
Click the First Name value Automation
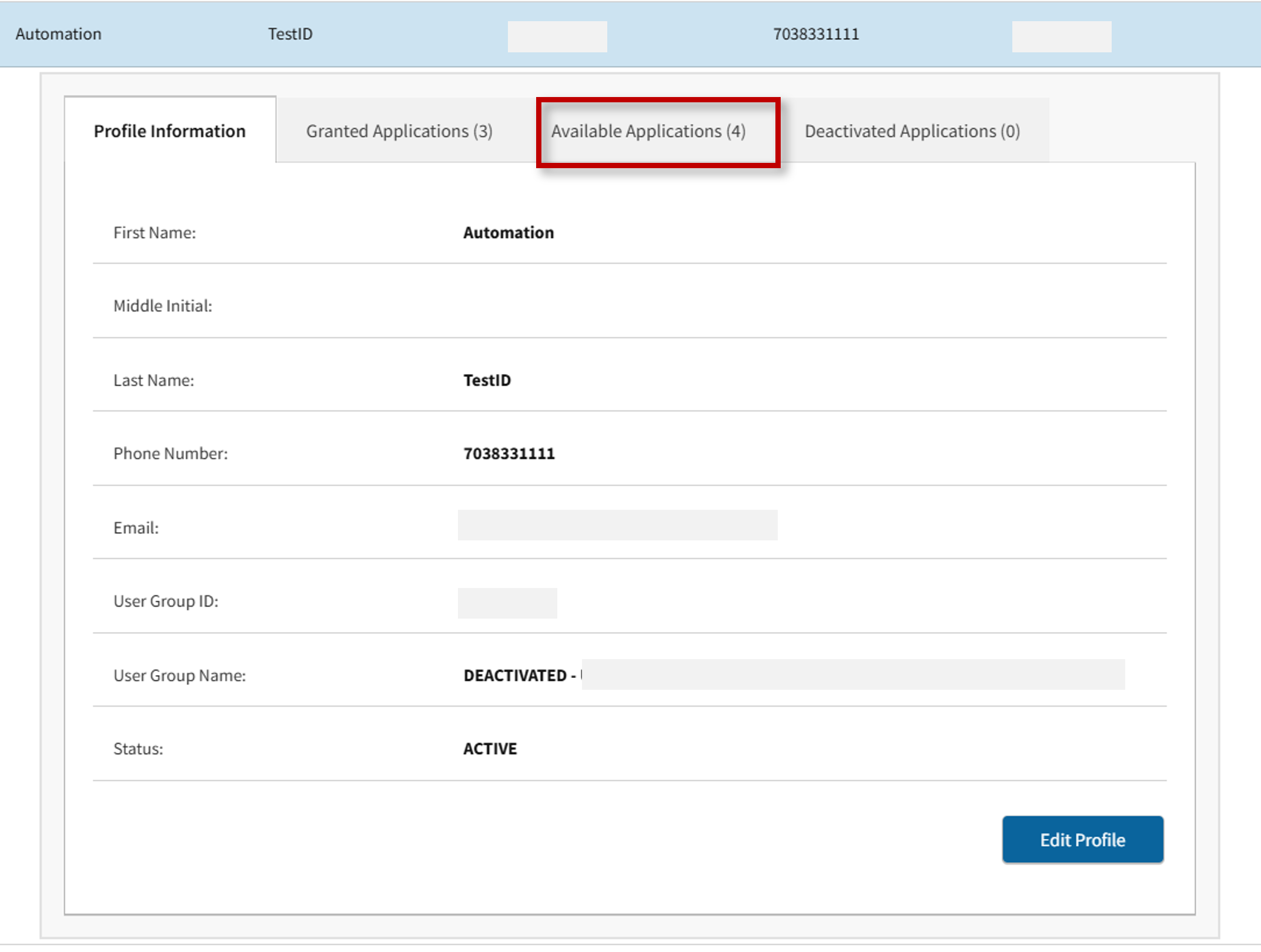pyautogui.click(x=509, y=233)
